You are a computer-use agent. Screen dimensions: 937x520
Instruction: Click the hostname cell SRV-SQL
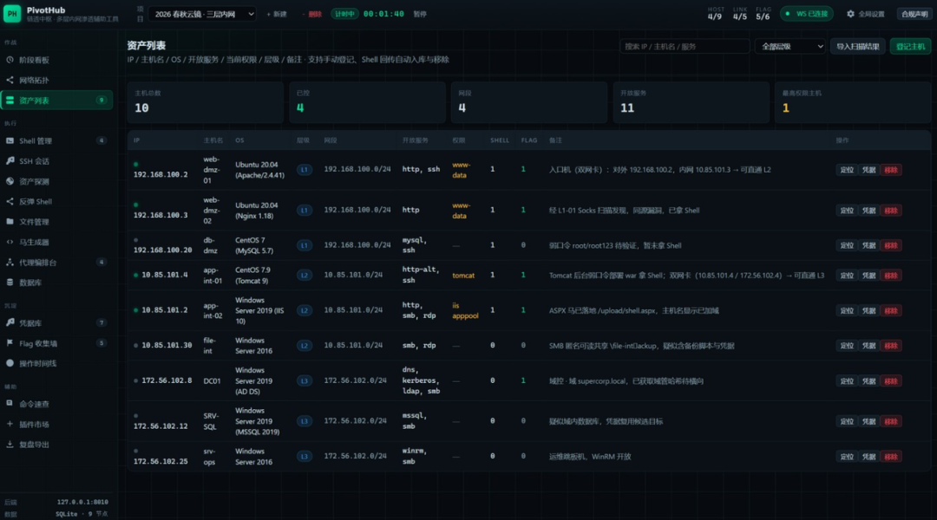click(x=211, y=421)
